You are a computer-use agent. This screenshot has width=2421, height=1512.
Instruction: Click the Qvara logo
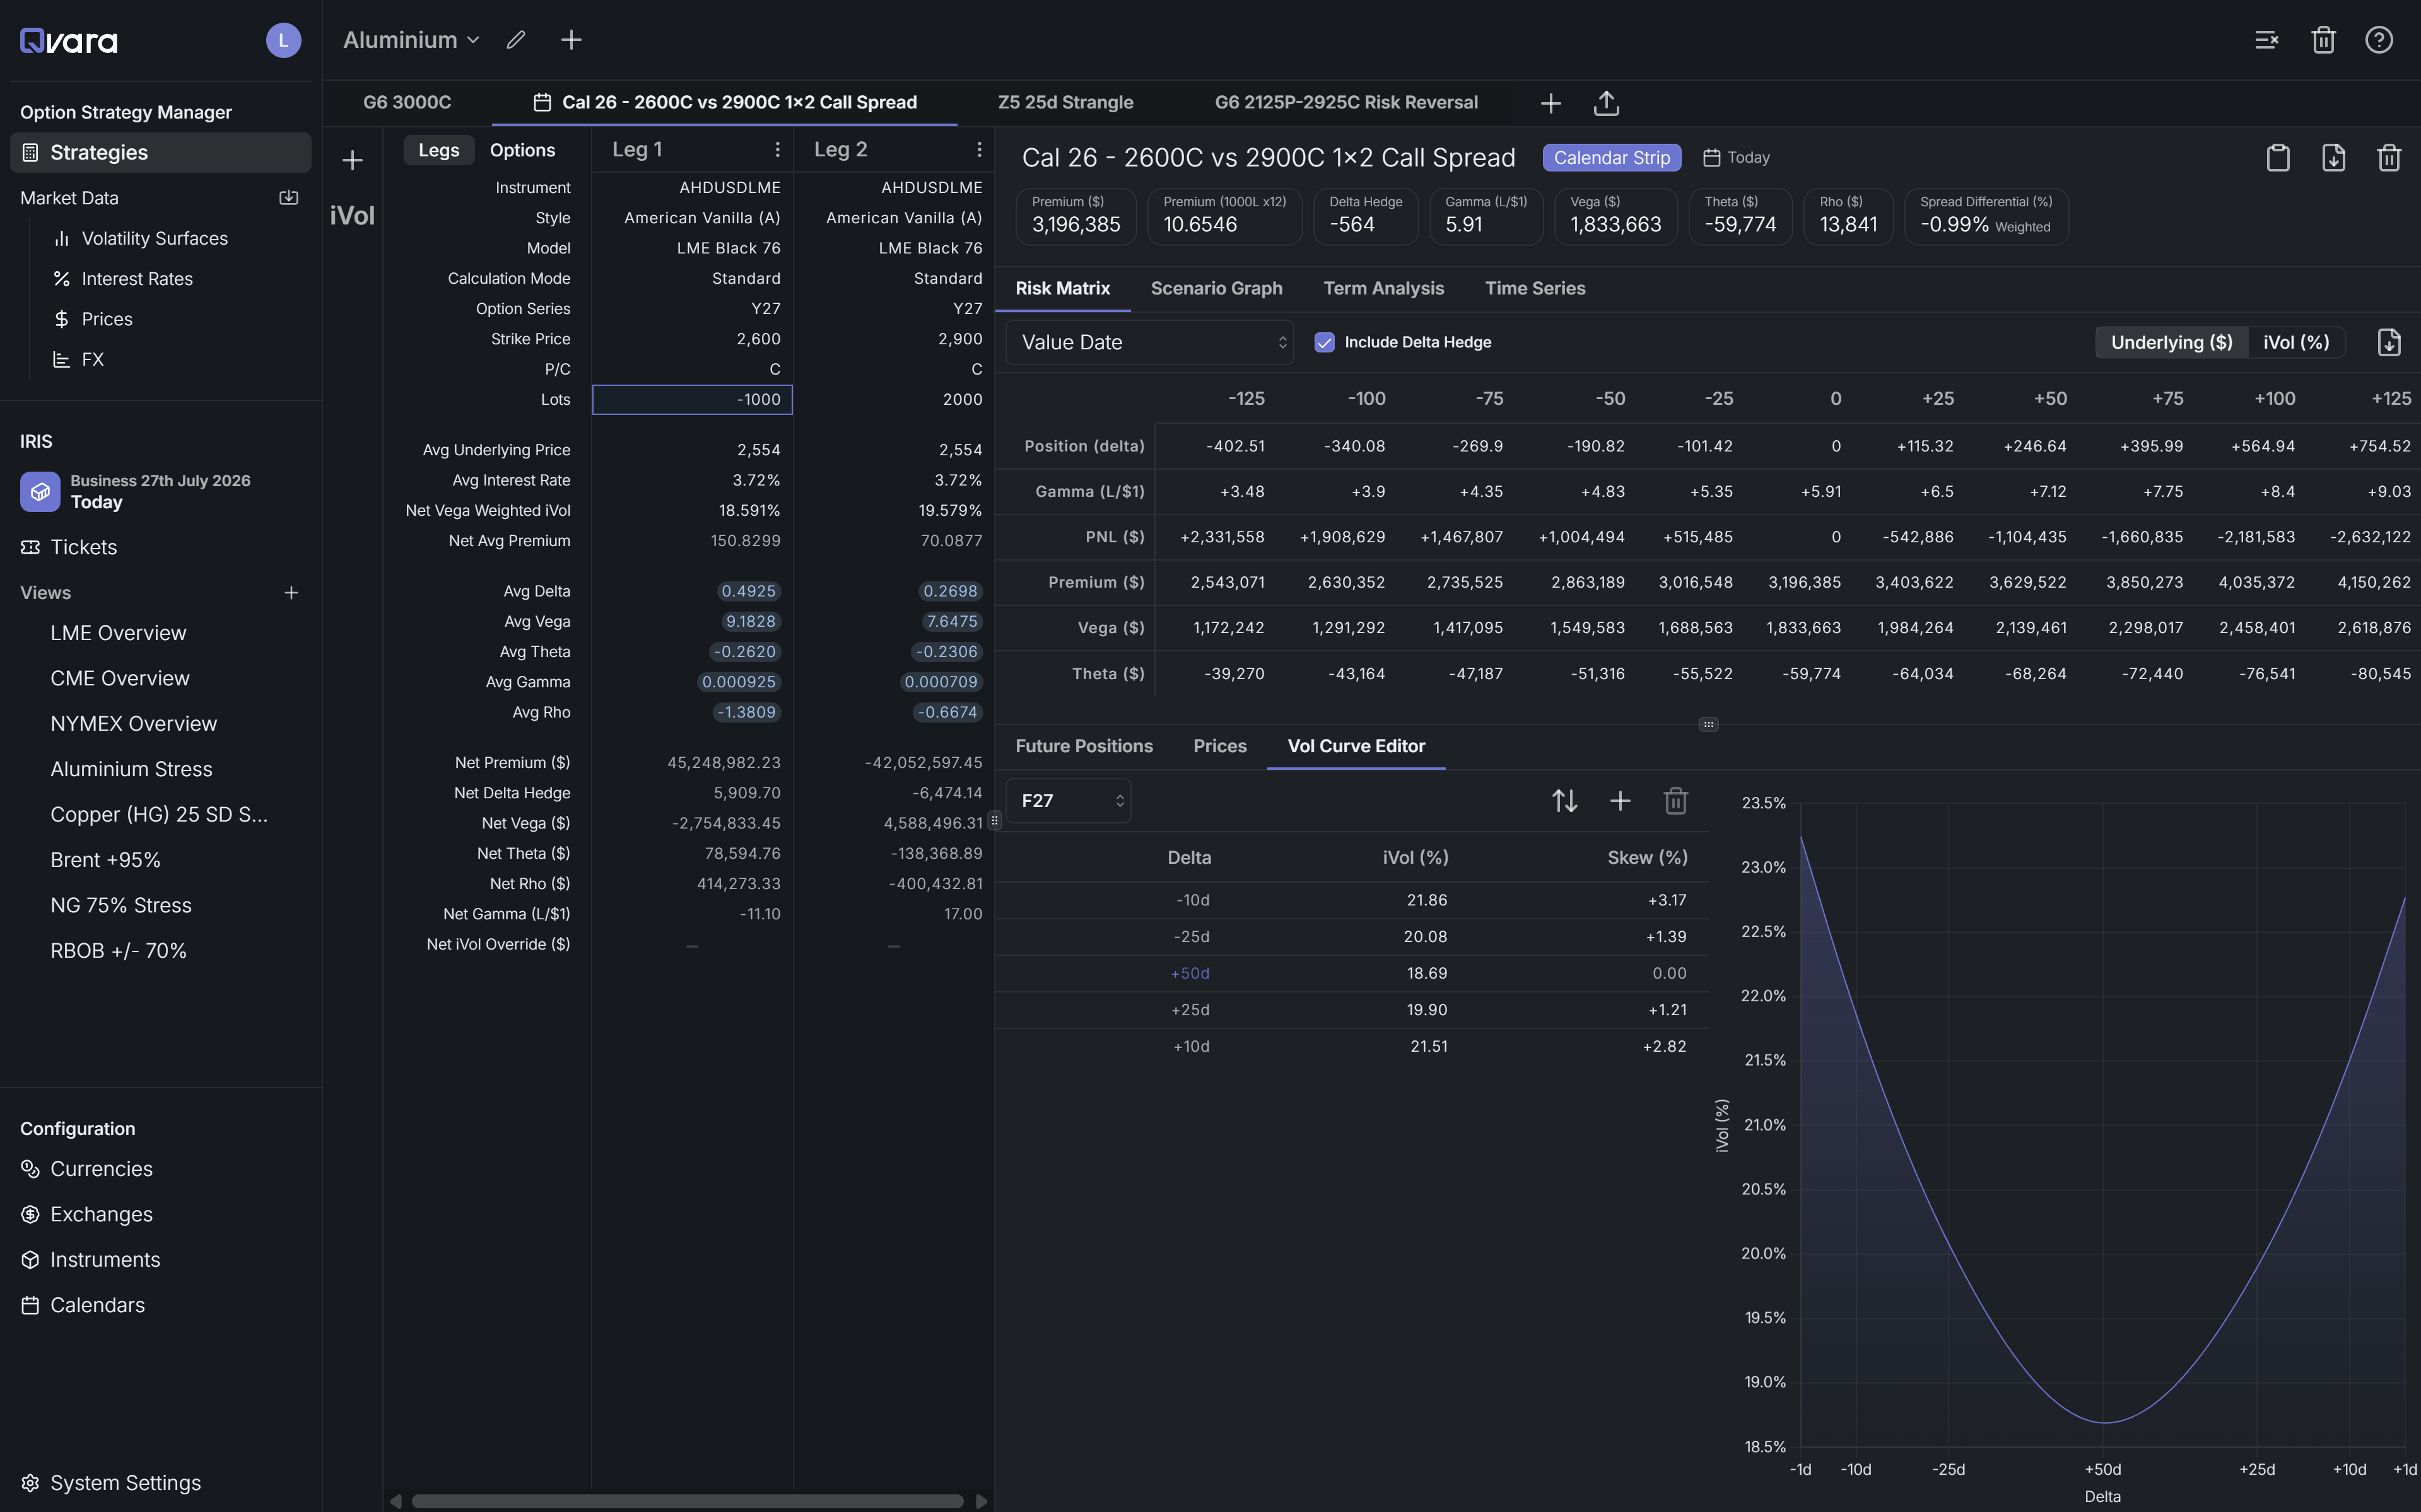(68, 41)
